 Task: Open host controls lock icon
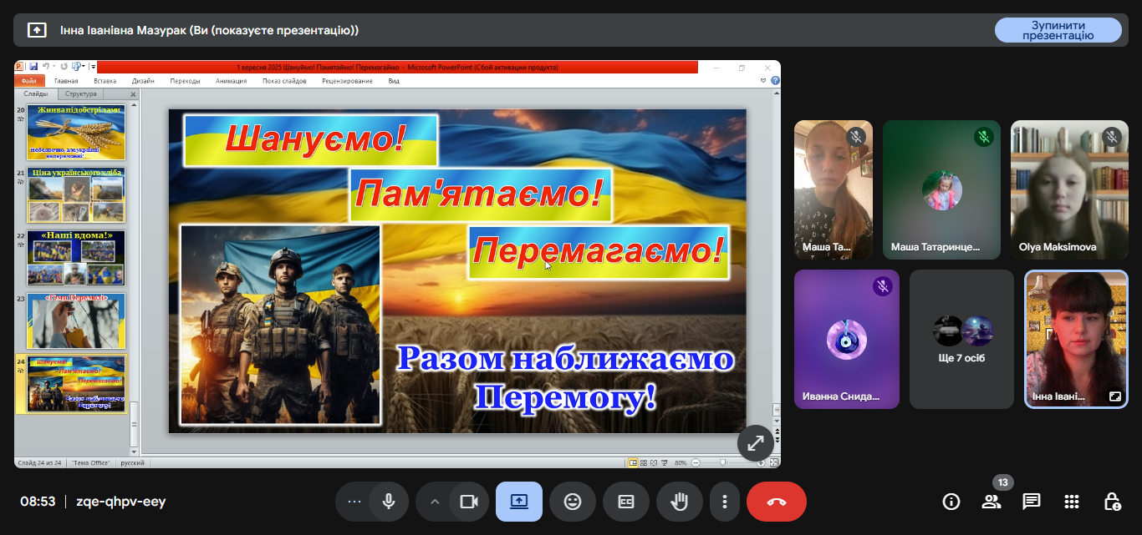tap(1112, 502)
